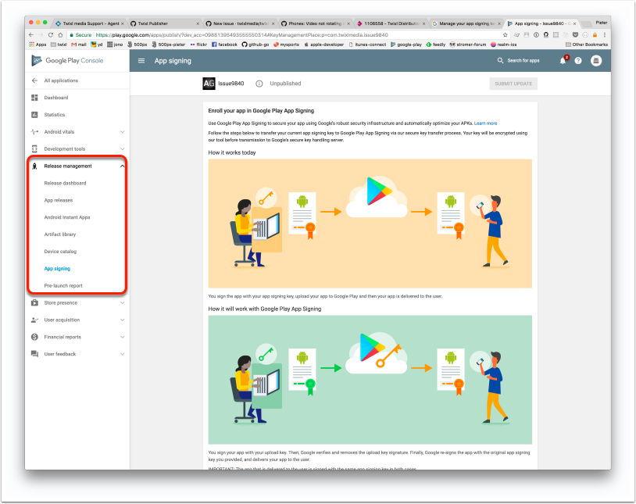Click the Google Play App Signing illustration

point(370,380)
